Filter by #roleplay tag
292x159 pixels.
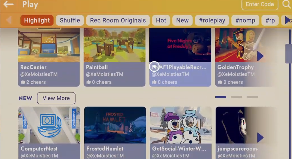[x=212, y=20]
